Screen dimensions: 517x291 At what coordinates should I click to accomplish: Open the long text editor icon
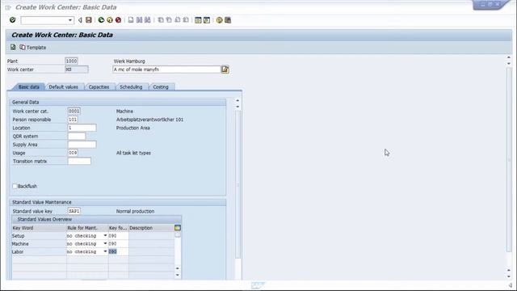click(x=225, y=70)
